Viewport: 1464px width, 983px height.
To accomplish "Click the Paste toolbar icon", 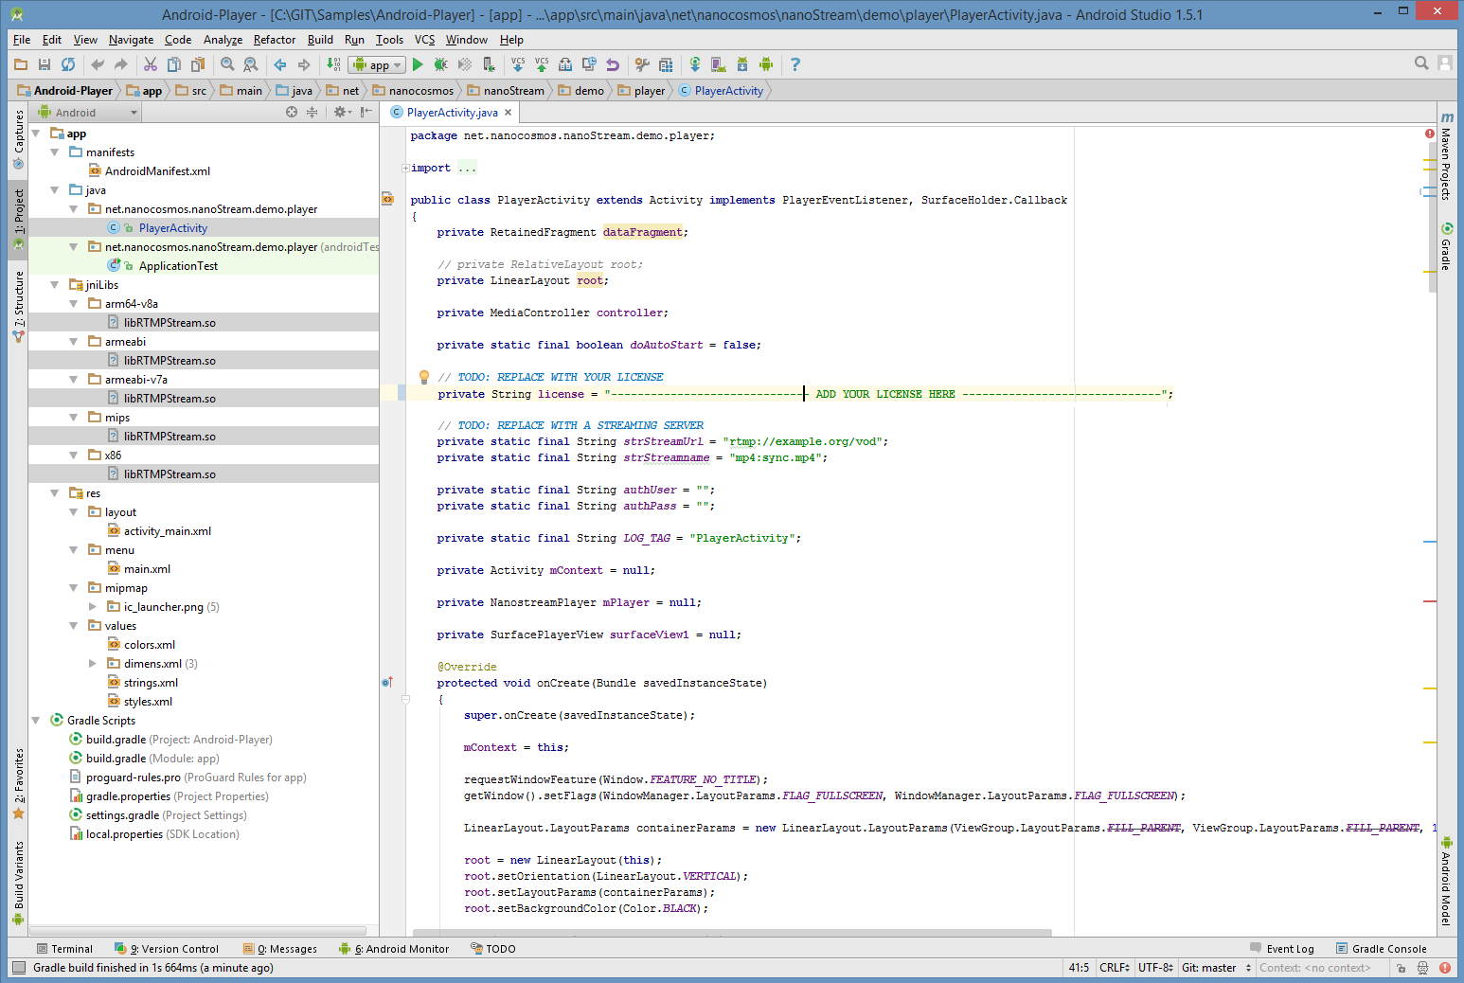I will coord(197,64).
